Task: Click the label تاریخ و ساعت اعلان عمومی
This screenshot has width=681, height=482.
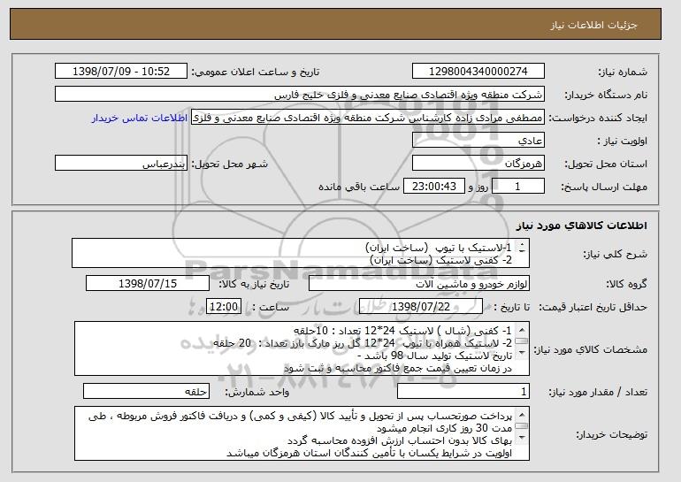Action: [256, 72]
